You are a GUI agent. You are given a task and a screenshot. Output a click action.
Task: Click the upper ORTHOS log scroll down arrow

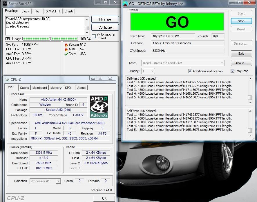point(250,103)
